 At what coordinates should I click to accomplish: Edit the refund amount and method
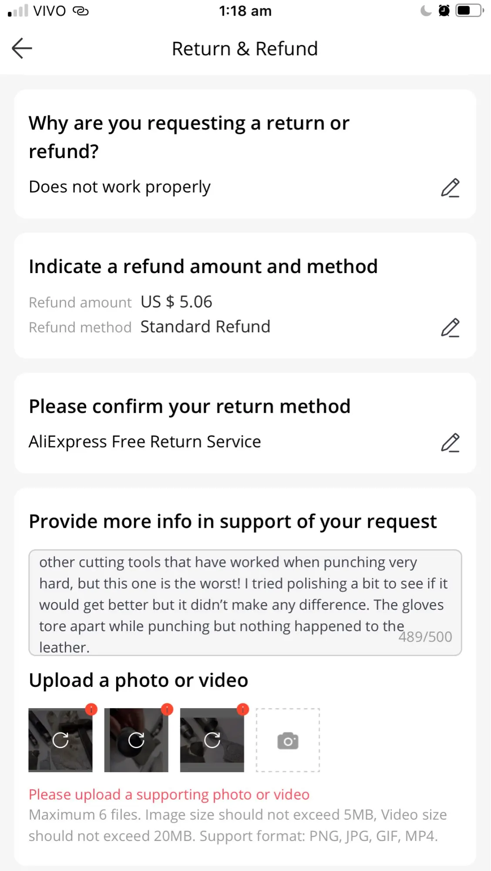coord(450,327)
